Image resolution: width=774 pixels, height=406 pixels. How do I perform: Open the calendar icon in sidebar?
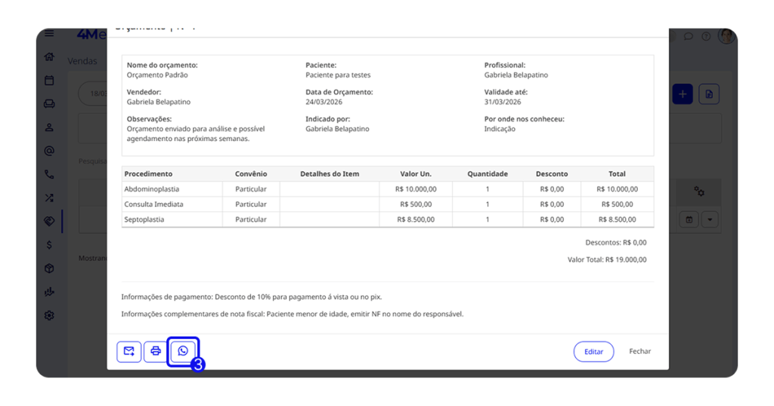point(49,81)
